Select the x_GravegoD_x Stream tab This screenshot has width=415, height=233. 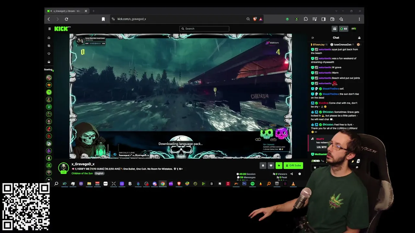pyautogui.click(x=67, y=11)
